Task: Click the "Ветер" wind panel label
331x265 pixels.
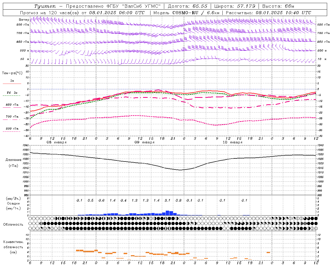Action: click(x=24, y=20)
